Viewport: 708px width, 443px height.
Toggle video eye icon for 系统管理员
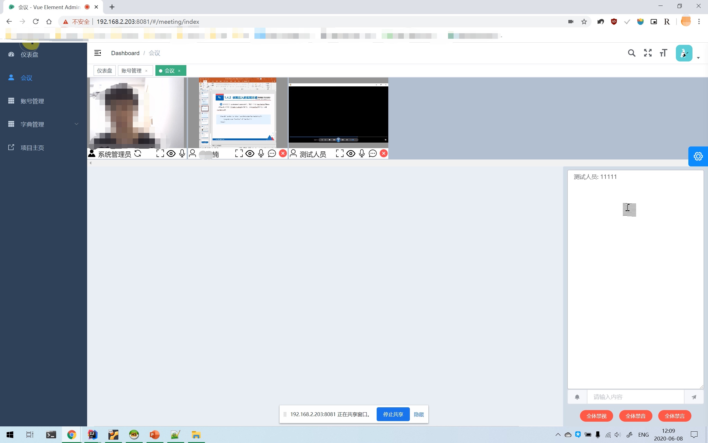[171, 153]
